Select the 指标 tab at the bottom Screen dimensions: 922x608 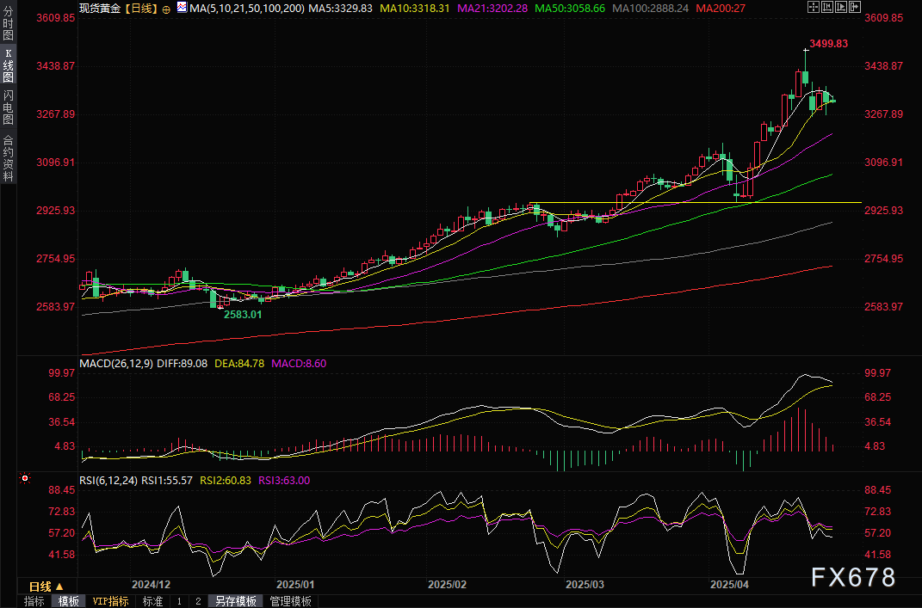(x=34, y=601)
